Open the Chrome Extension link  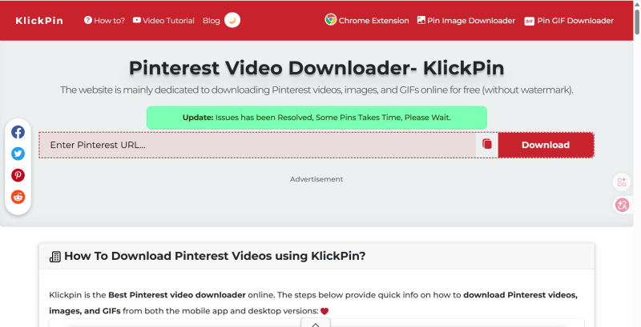(x=367, y=21)
